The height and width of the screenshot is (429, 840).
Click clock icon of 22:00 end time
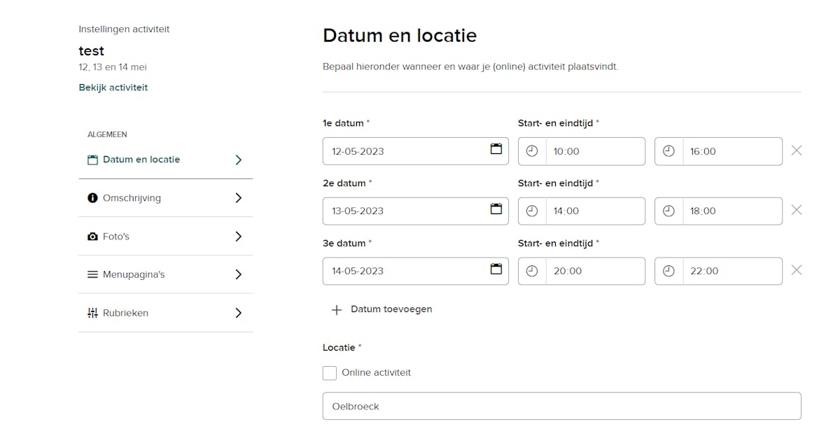(668, 271)
